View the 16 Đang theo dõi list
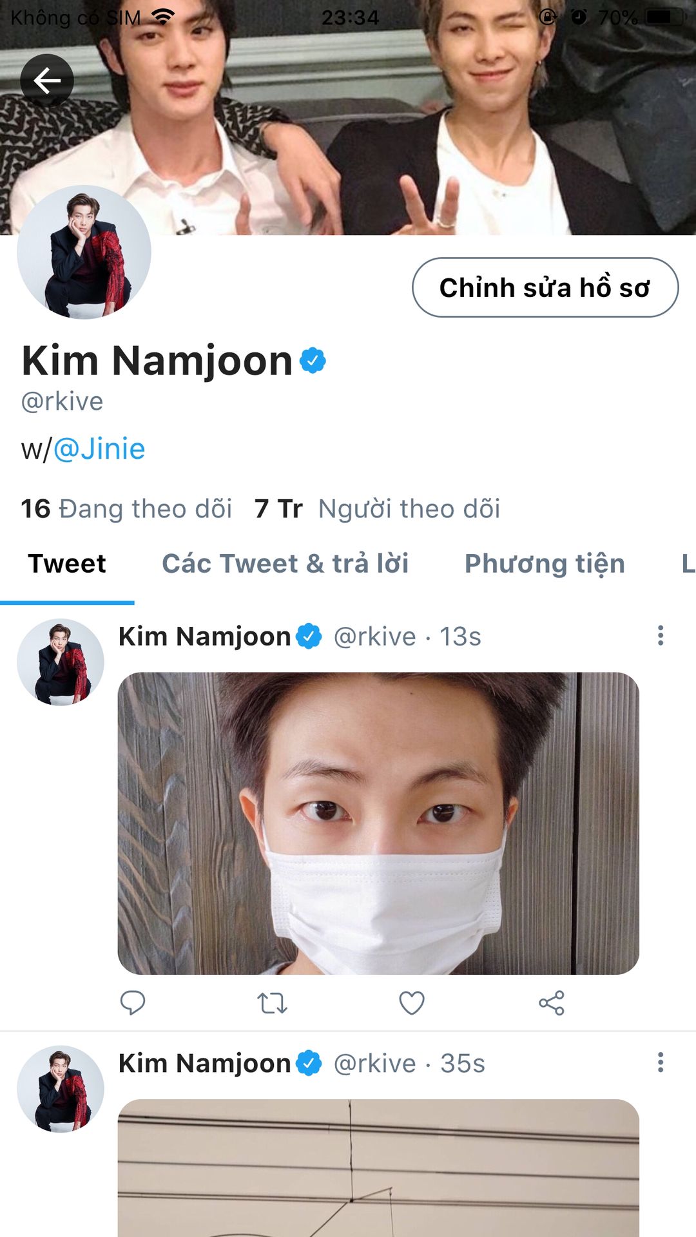Viewport: 696px width, 1237px height. pos(126,509)
